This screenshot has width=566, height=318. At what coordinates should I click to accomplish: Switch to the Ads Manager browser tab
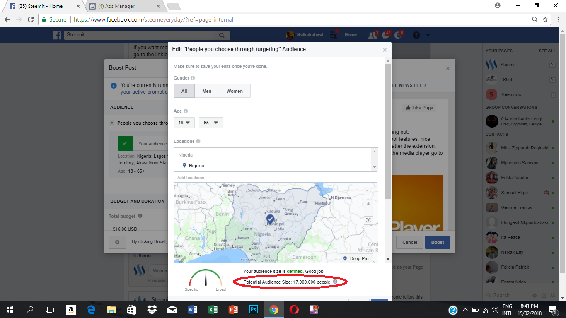pyautogui.click(x=124, y=6)
